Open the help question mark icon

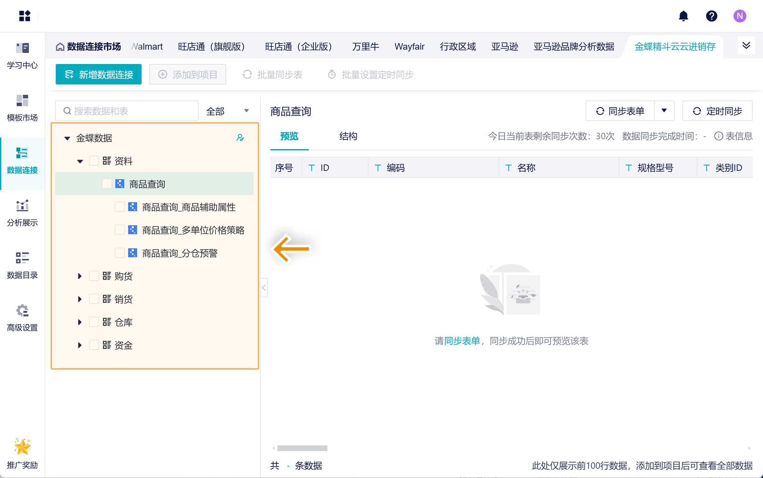point(711,16)
